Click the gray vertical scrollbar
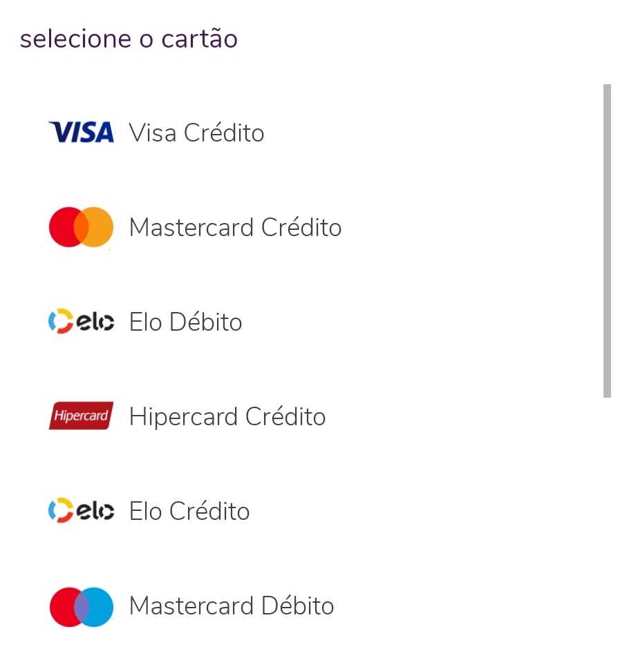629x649 pixels. tap(607, 241)
